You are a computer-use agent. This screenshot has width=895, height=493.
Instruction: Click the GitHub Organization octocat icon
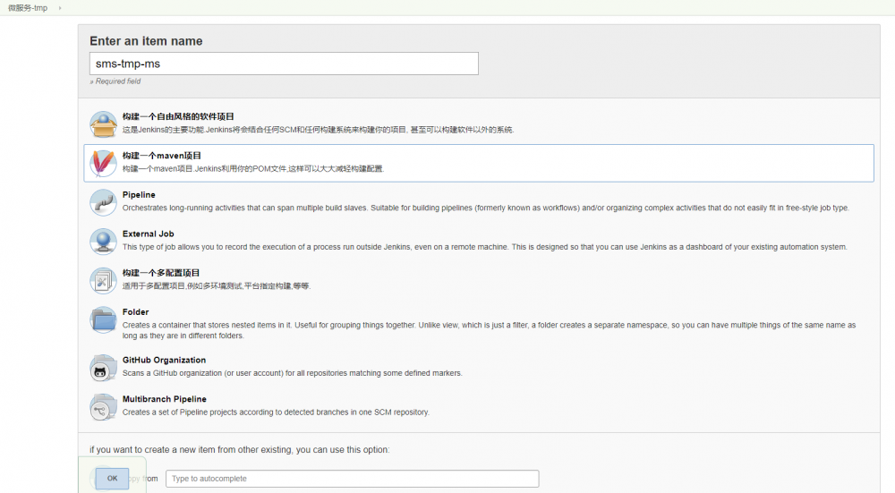point(103,368)
